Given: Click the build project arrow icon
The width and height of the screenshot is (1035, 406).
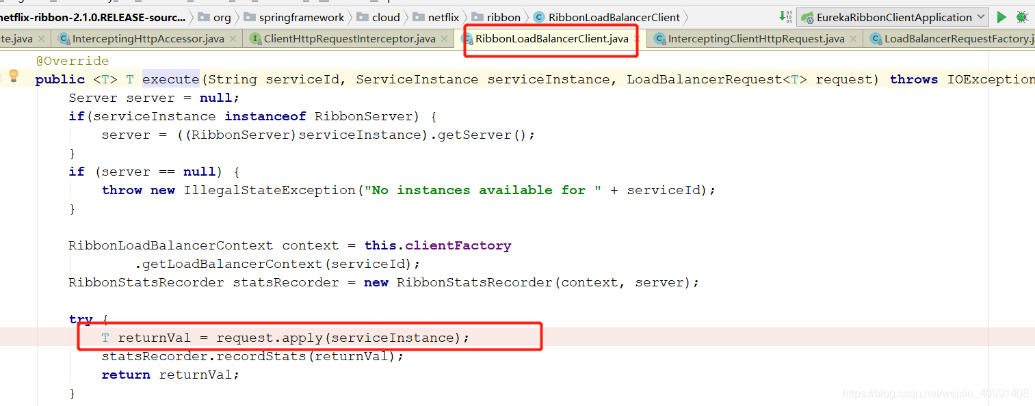Looking at the screenshot, I should pyautogui.click(x=786, y=17).
